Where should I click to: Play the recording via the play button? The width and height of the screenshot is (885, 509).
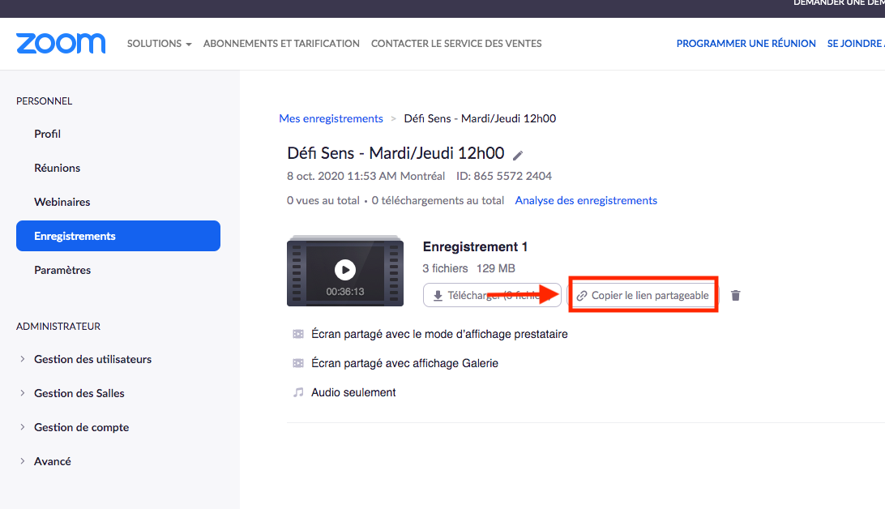pos(345,270)
